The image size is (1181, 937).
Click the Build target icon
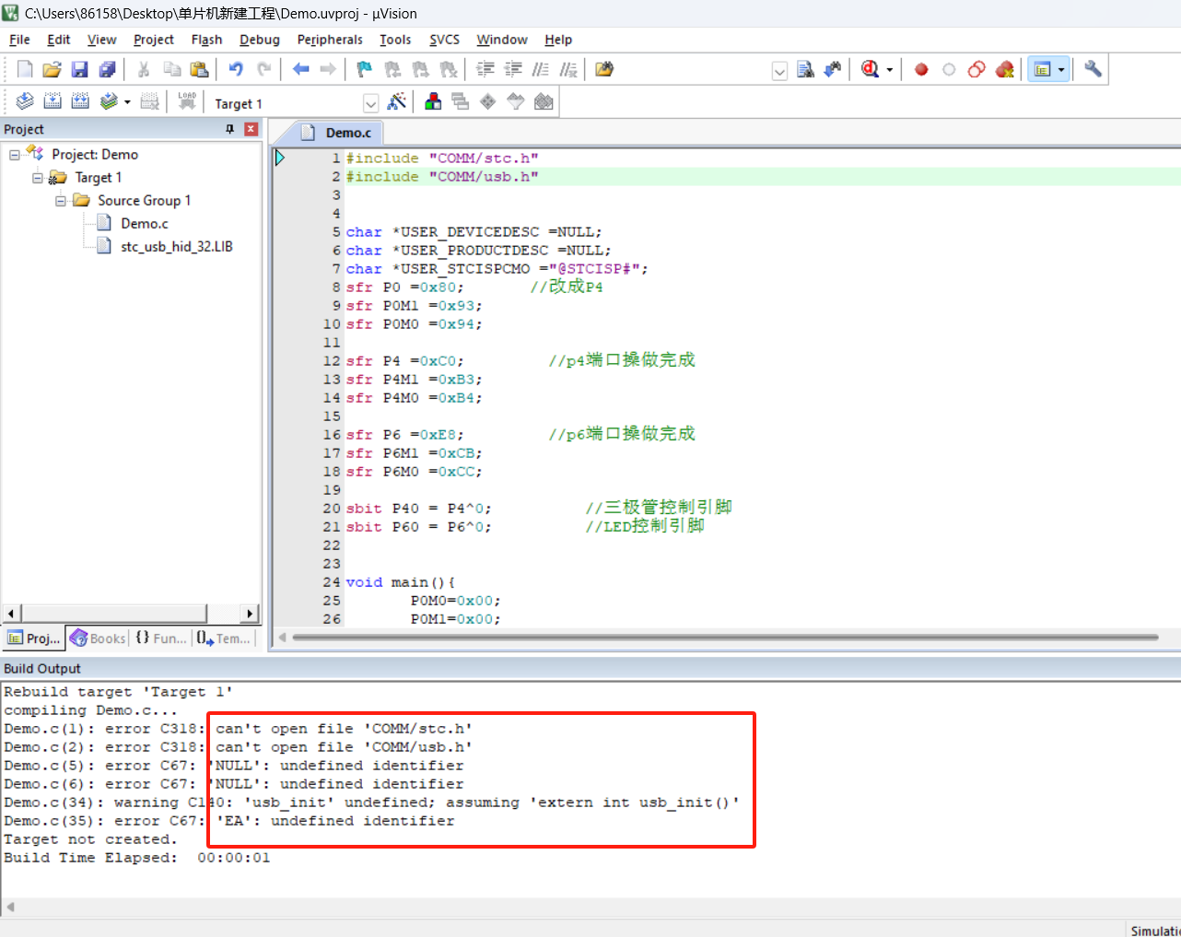click(x=53, y=101)
